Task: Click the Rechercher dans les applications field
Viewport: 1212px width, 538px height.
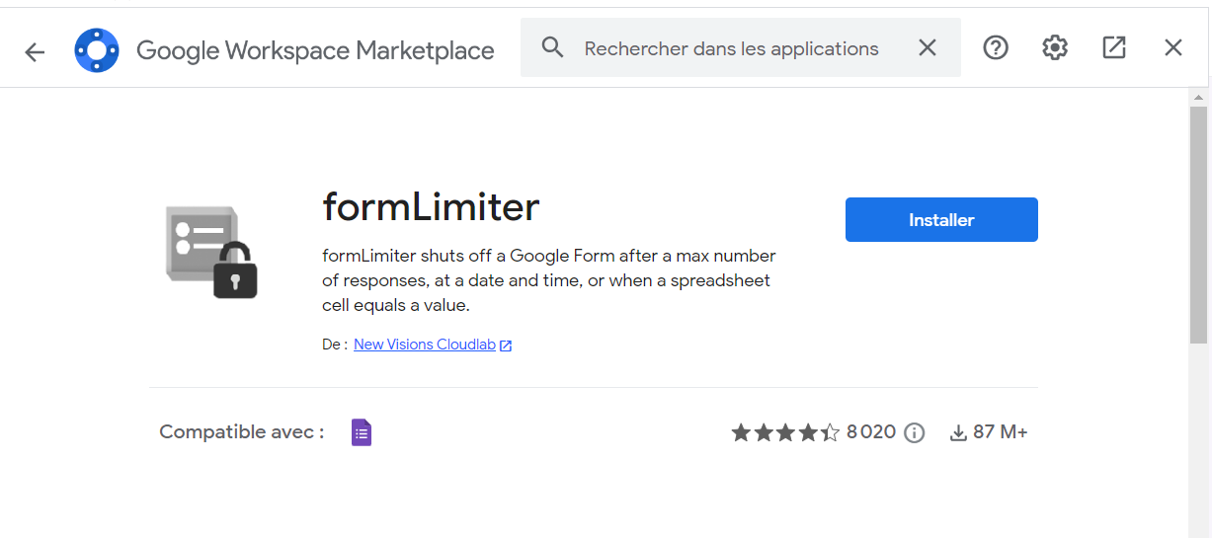Action: 731,48
